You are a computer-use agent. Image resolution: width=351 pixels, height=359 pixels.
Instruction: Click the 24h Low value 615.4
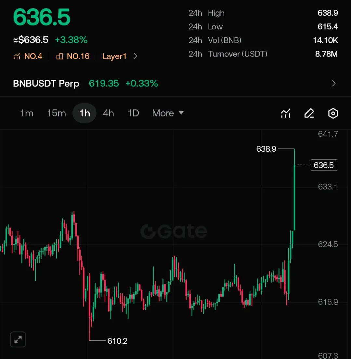point(328,27)
